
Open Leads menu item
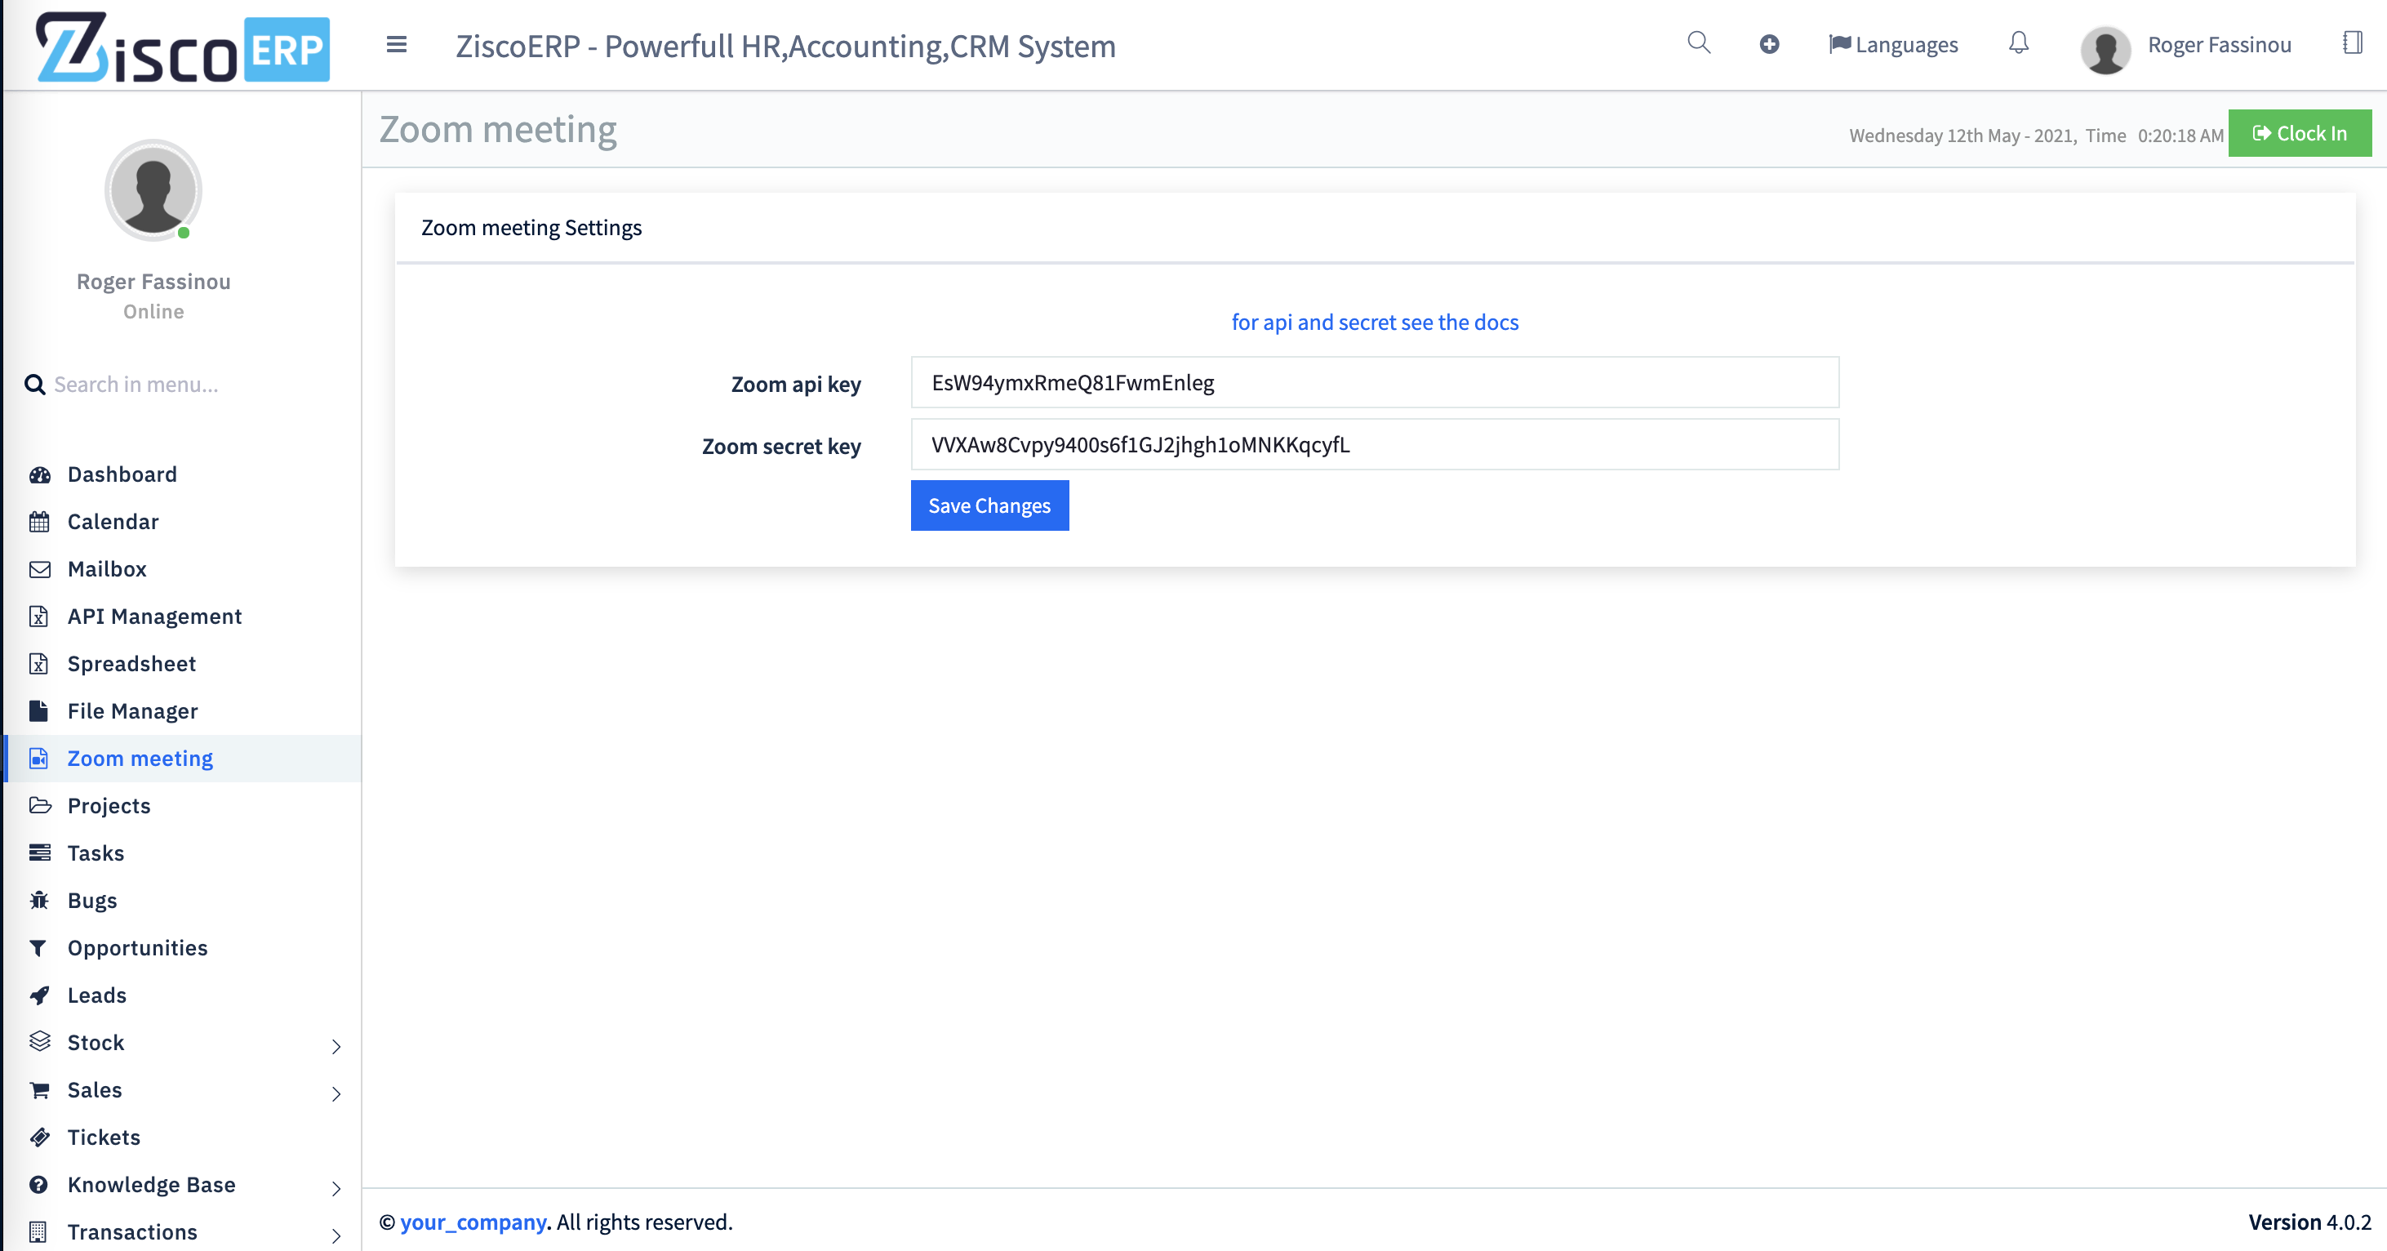point(97,995)
